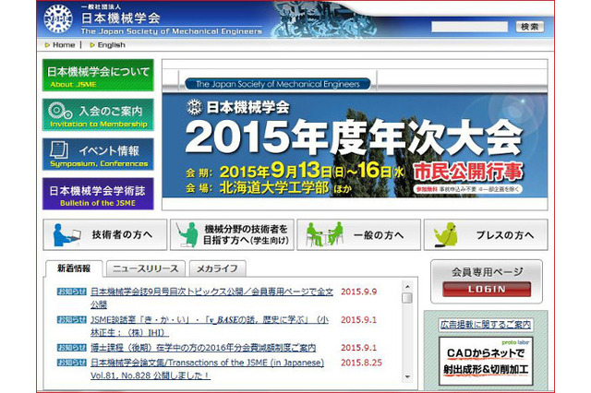Open 広告掲載に関するご案内 link

pyautogui.click(x=486, y=325)
